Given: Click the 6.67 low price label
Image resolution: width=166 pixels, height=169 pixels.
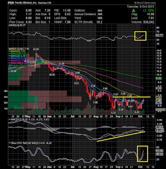Looking at the screenshot, I should tap(131, 106).
